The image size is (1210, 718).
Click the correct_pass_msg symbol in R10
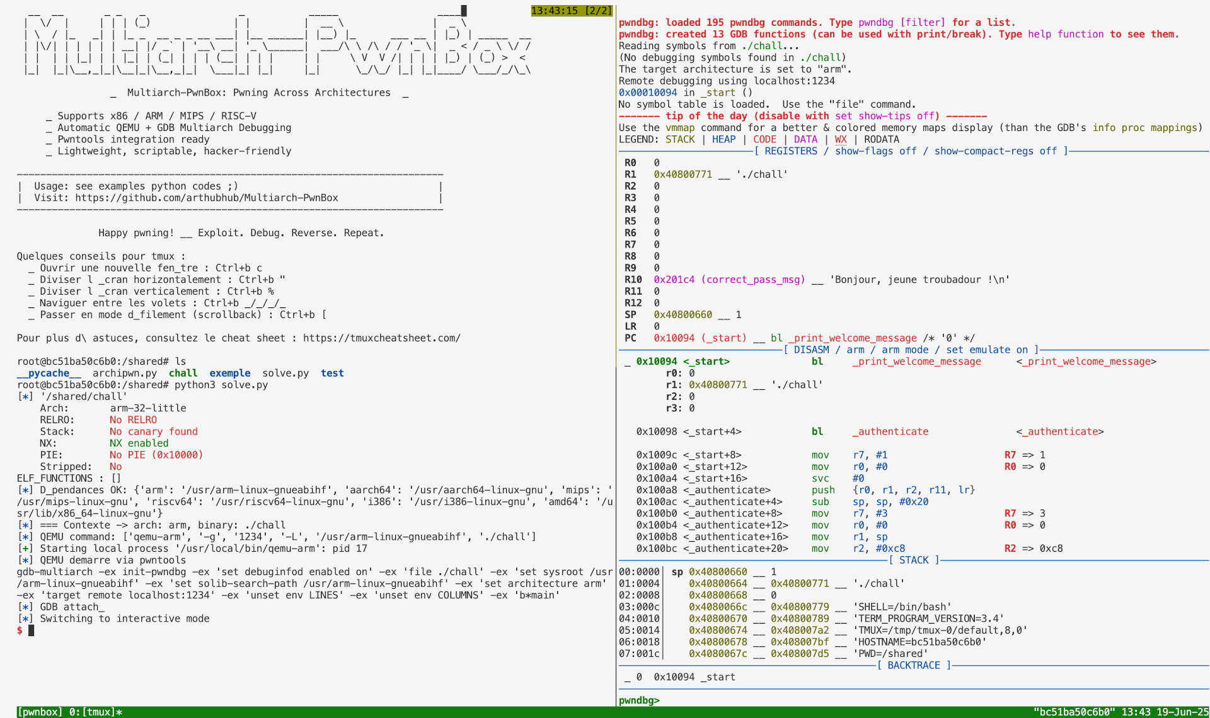pyautogui.click(x=752, y=280)
